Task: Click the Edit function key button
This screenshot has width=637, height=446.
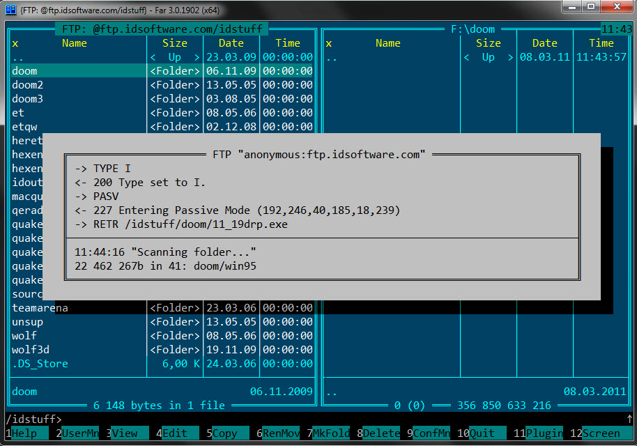Action: [180, 433]
